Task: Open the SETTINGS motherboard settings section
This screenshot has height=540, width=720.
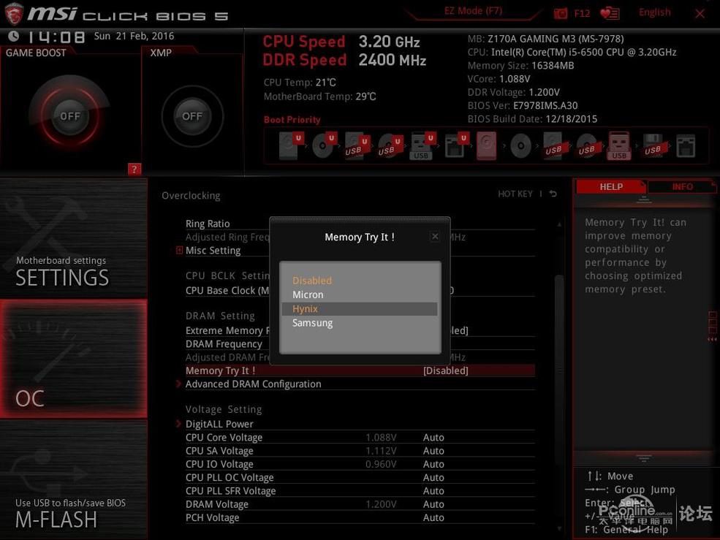Action: 74,239
